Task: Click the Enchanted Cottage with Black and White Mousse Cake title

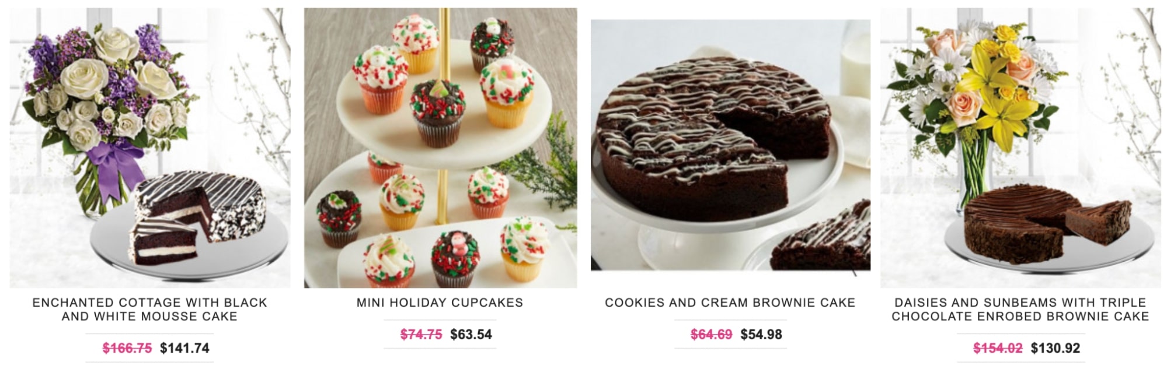Action: click(x=150, y=310)
